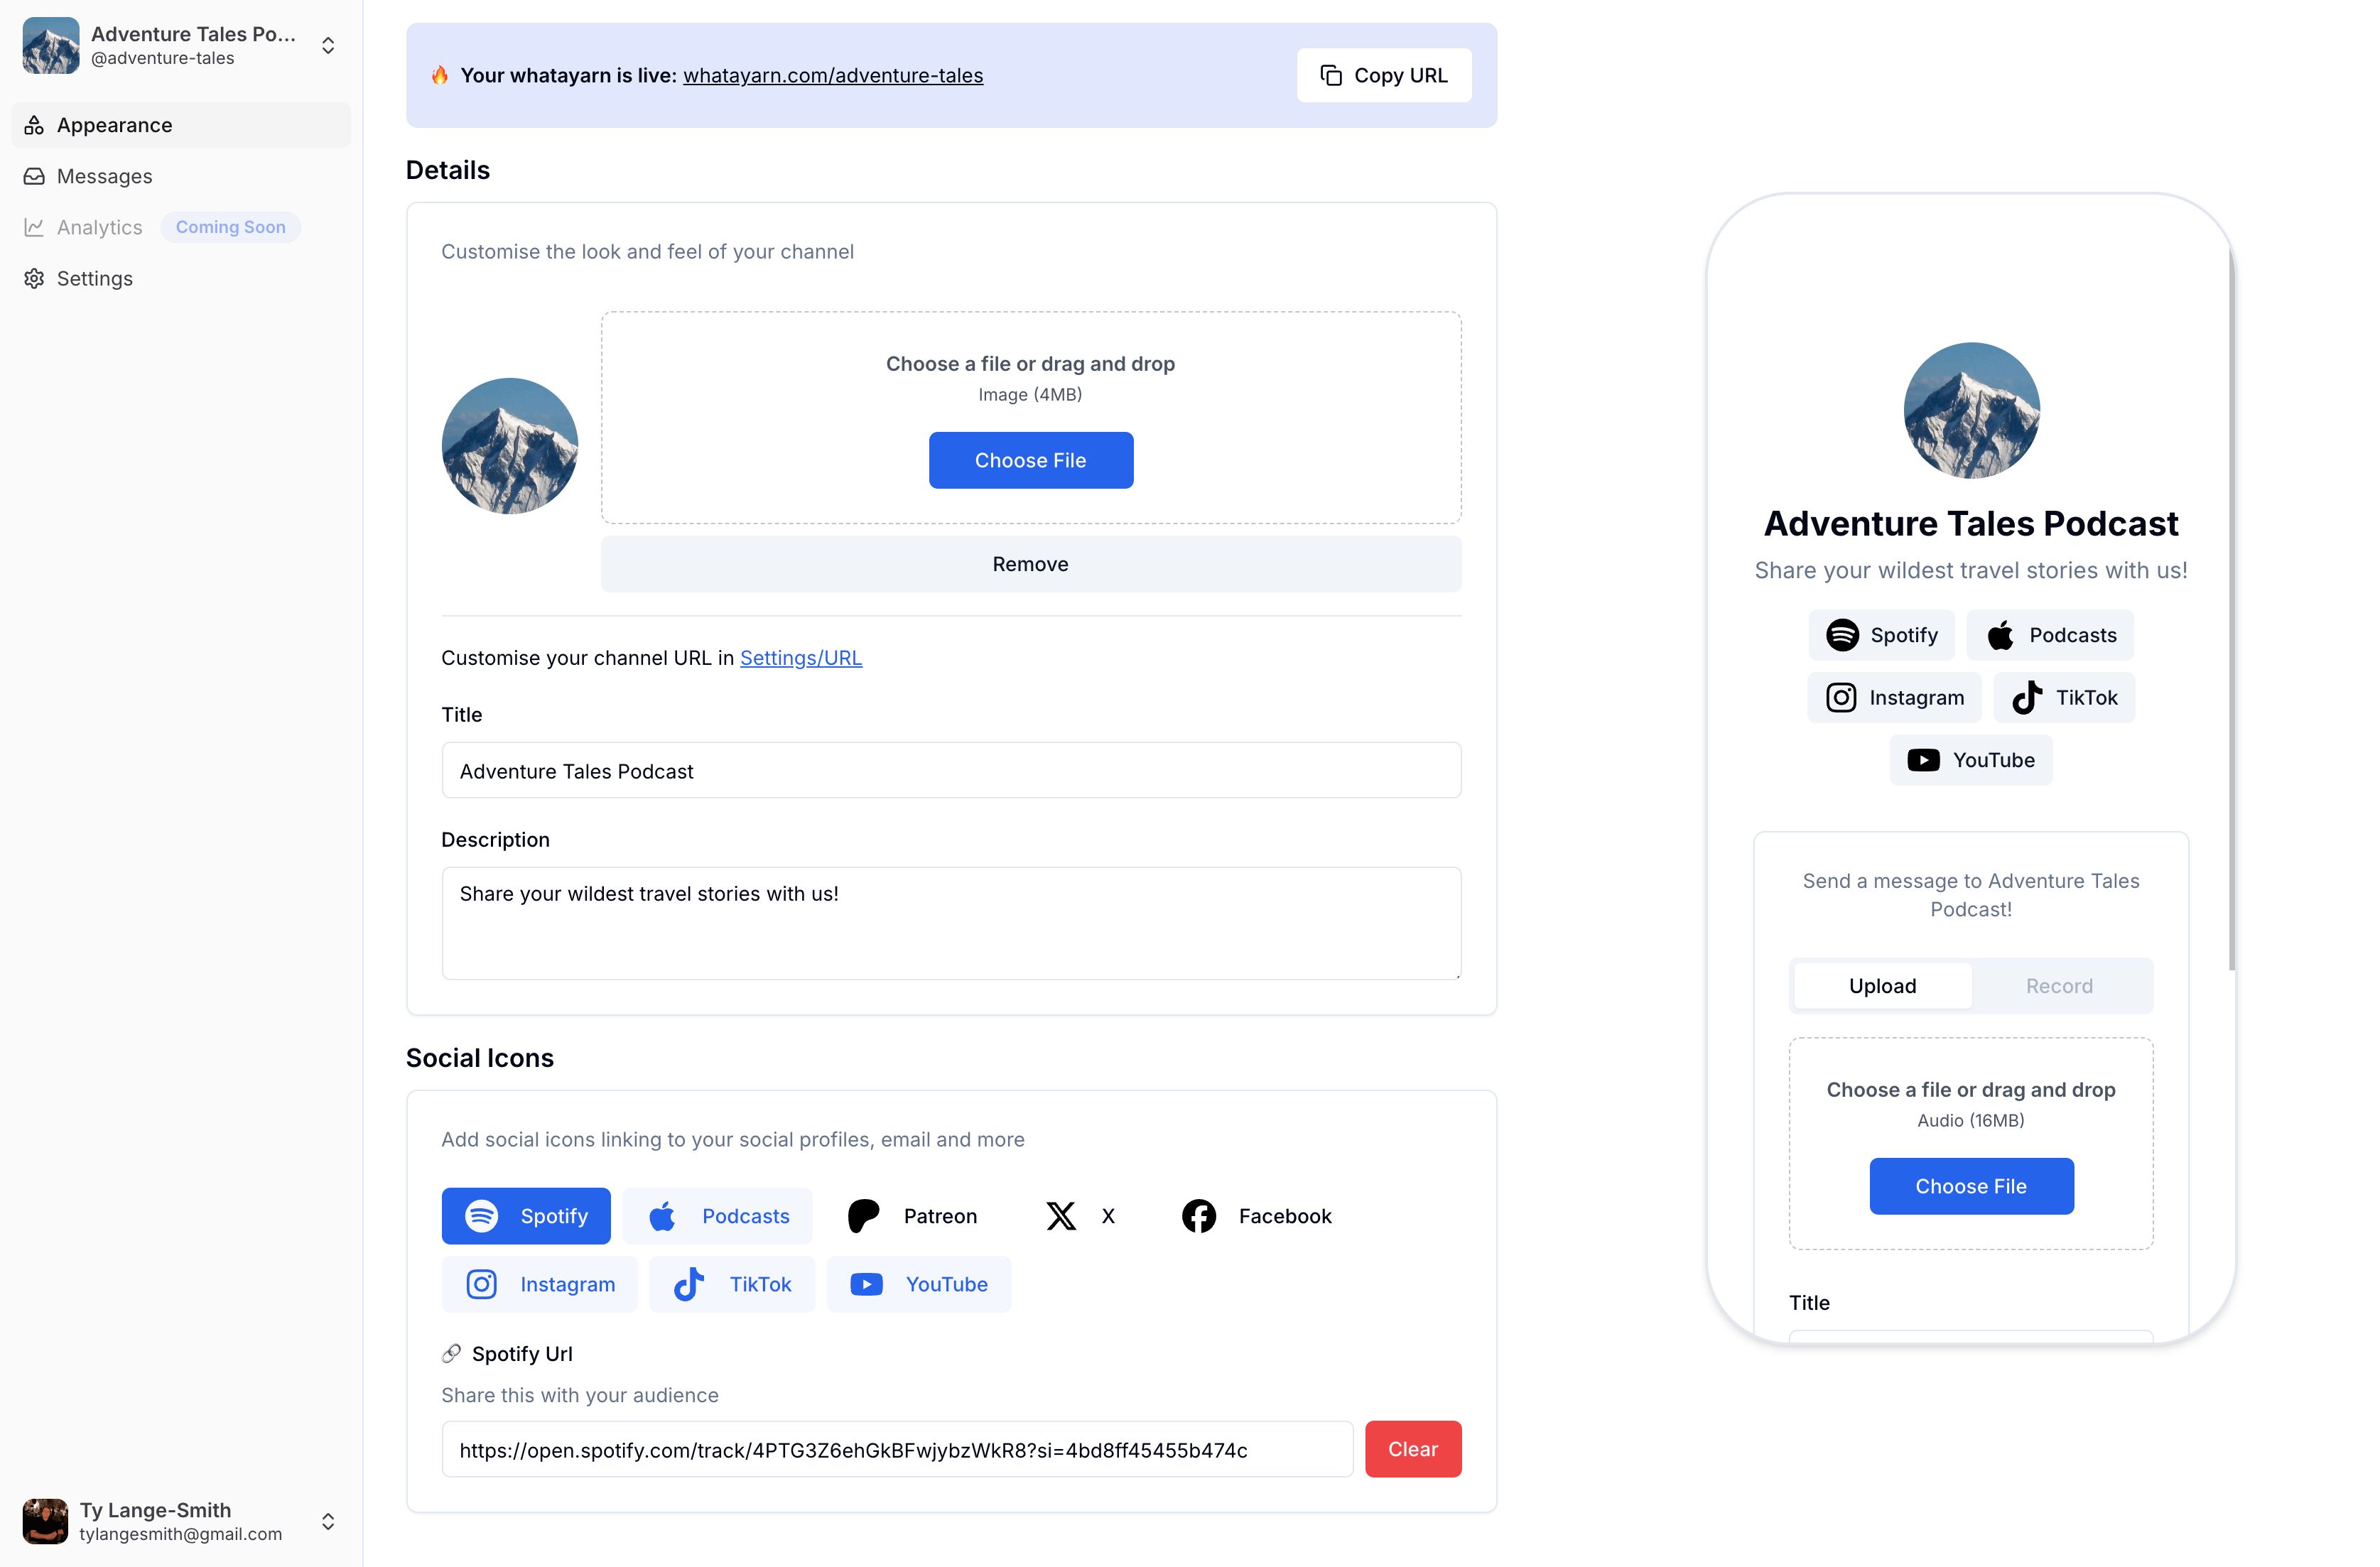Click the Choose File button for audio

coord(1971,1186)
